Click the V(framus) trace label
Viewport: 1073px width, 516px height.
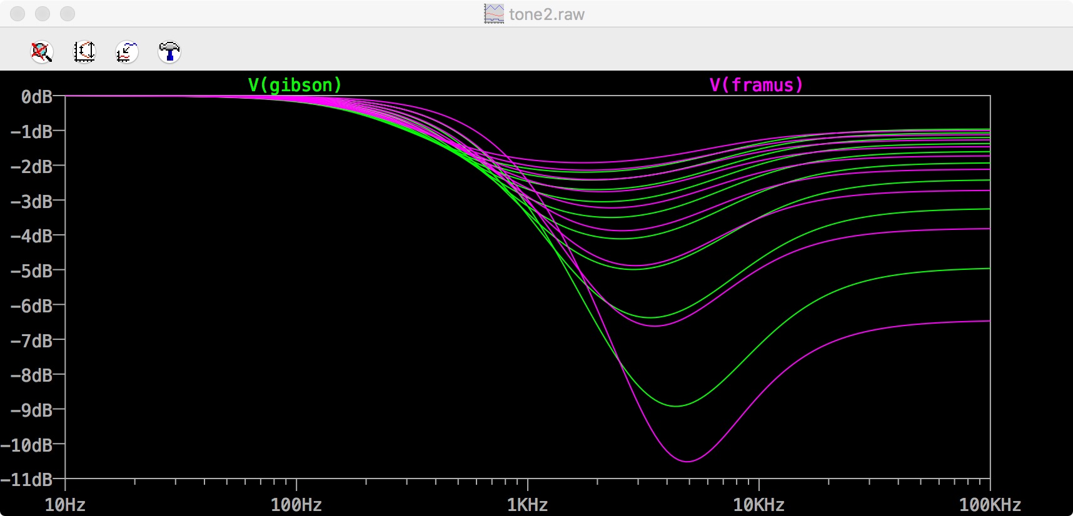point(756,85)
